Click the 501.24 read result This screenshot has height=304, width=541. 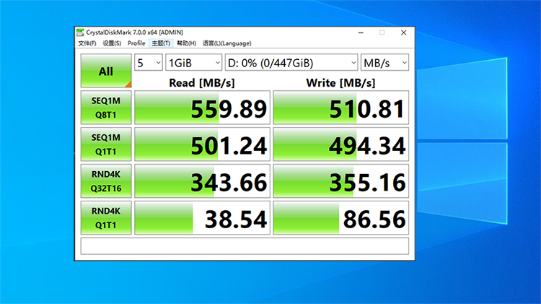click(202, 144)
